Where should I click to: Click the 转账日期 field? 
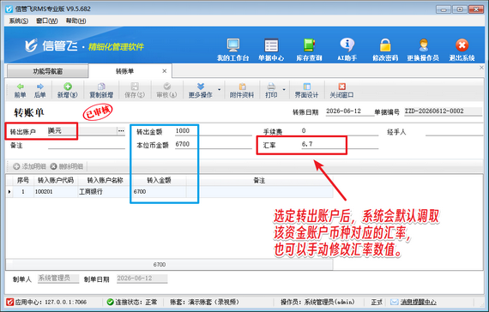pos(350,111)
